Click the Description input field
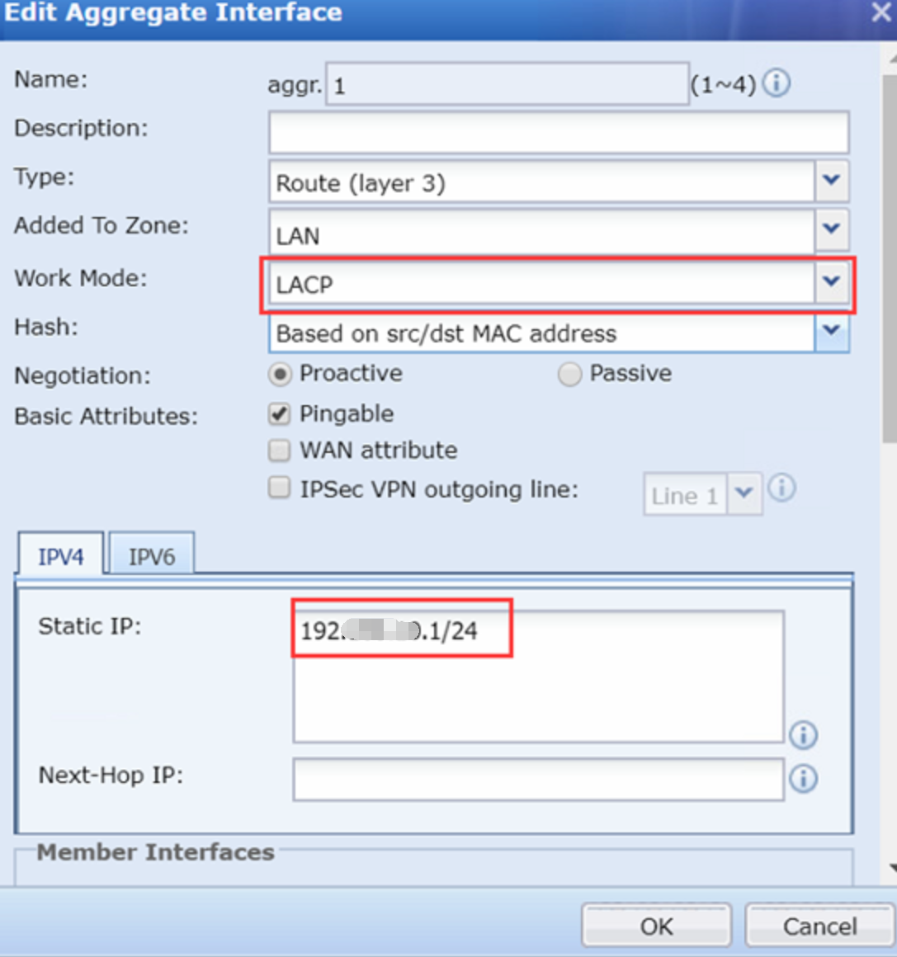Screen dimensions: 897x957 tap(558, 133)
